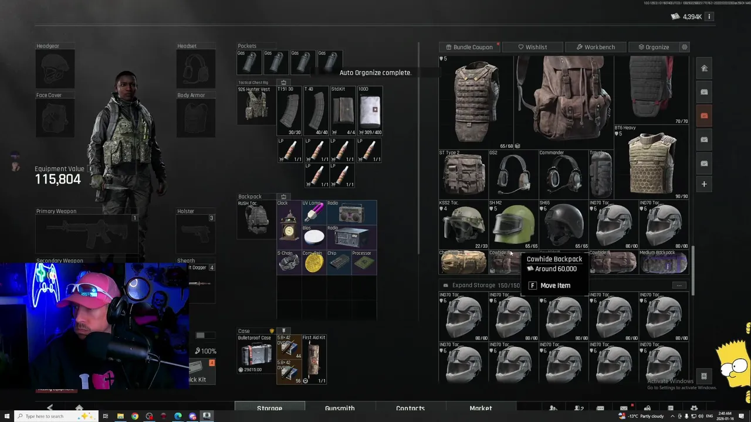Click the swap icon beside Backpack label

point(283,197)
